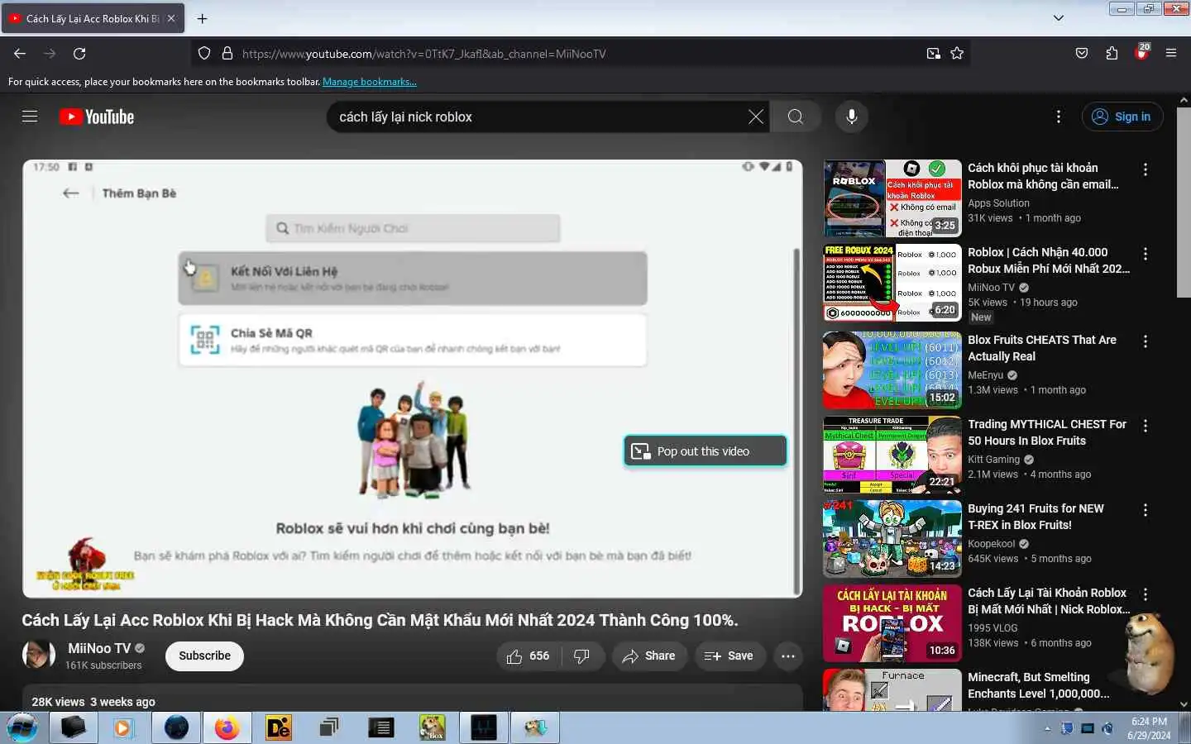Open Pocket save icon in toolbar
The image size is (1191, 744).
pyautogui.click(x=1081, y=53)
